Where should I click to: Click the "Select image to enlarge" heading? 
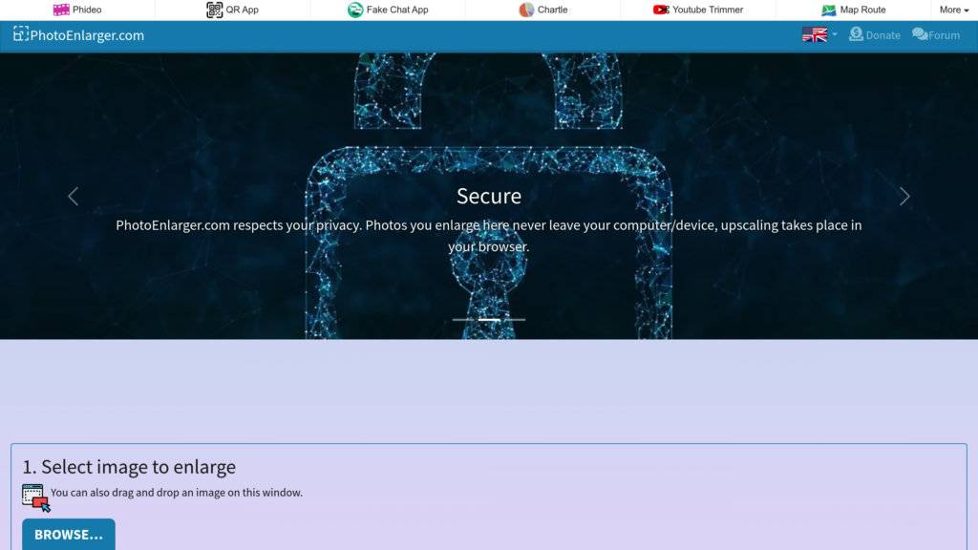[x=129, y=467]
